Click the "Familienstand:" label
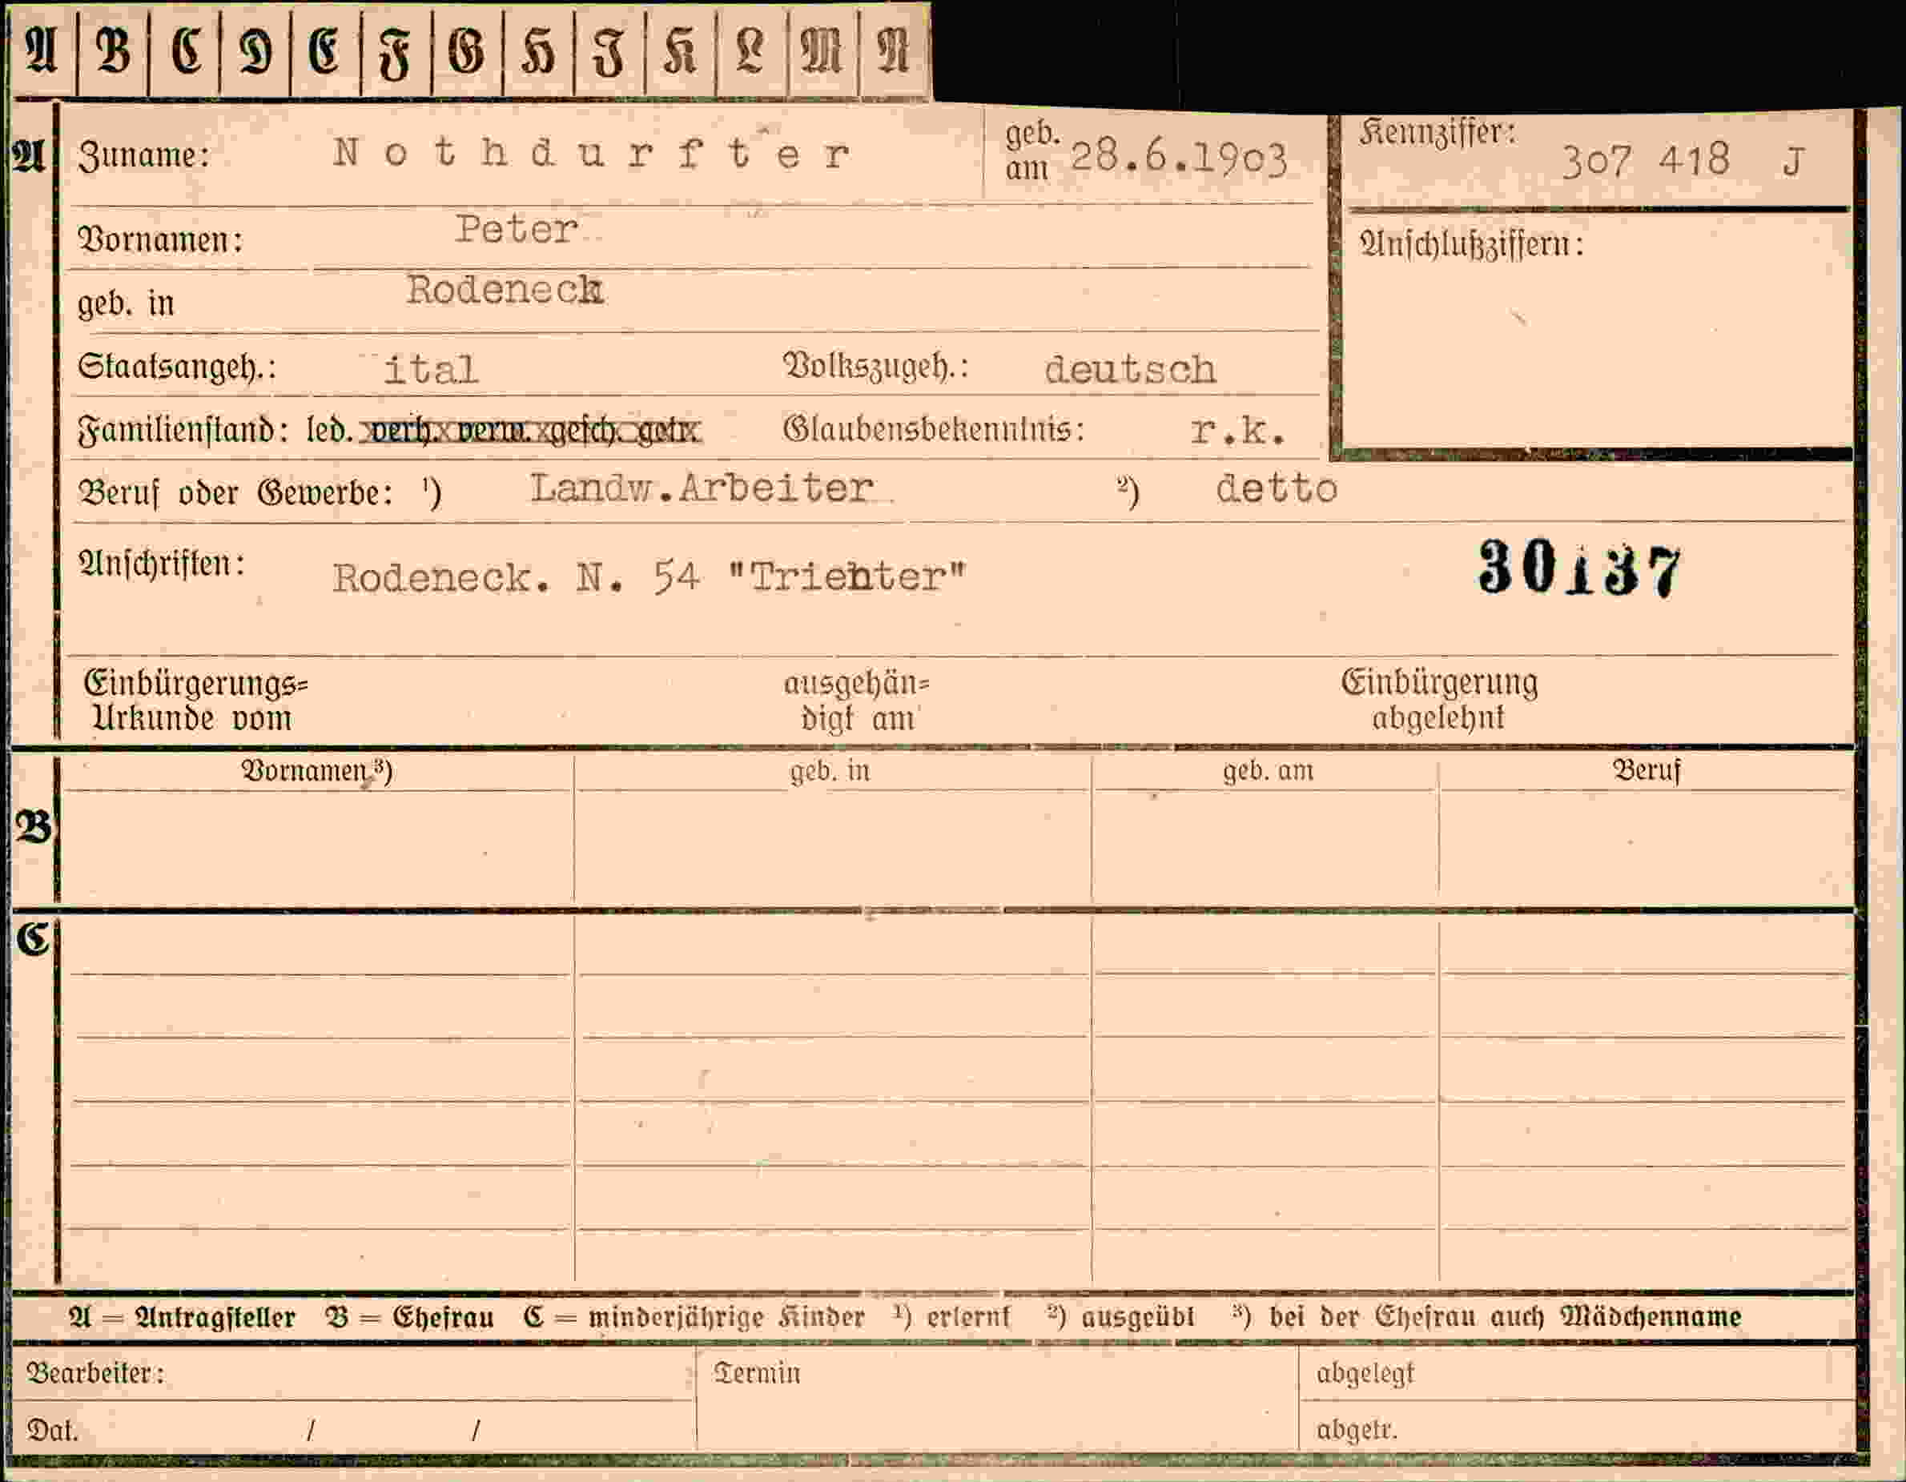 [183, 430]
